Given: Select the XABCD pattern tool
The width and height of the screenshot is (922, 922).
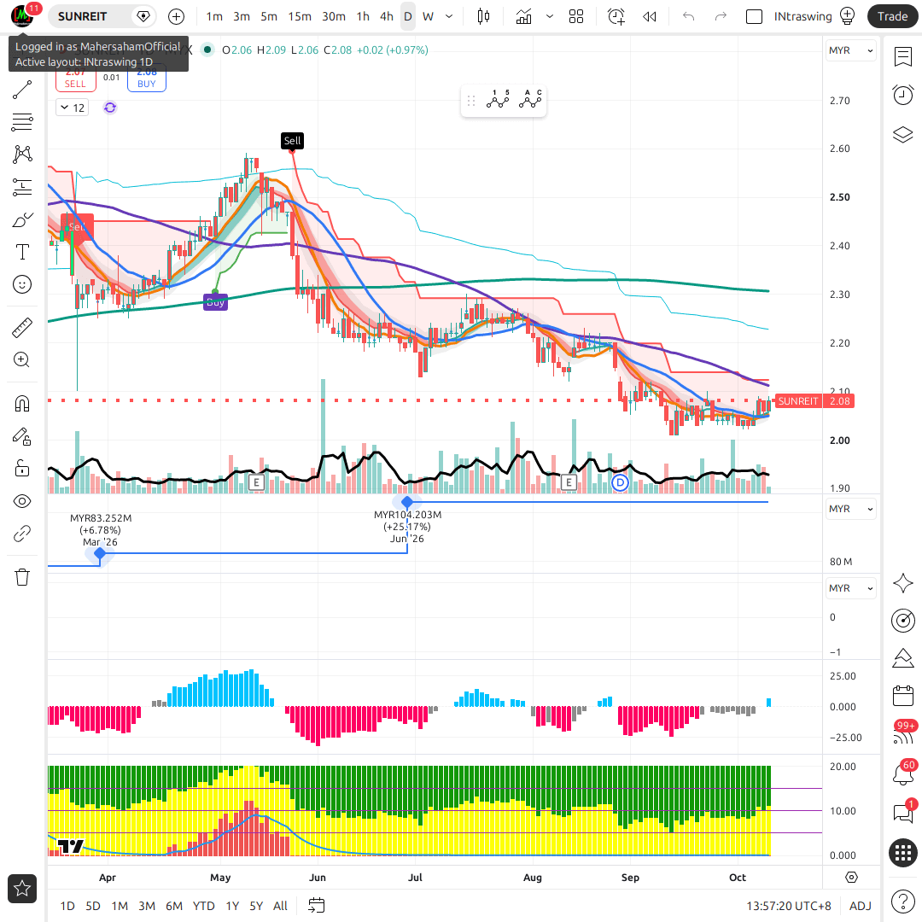Looking at the screenshot, I should pos(21,155).
